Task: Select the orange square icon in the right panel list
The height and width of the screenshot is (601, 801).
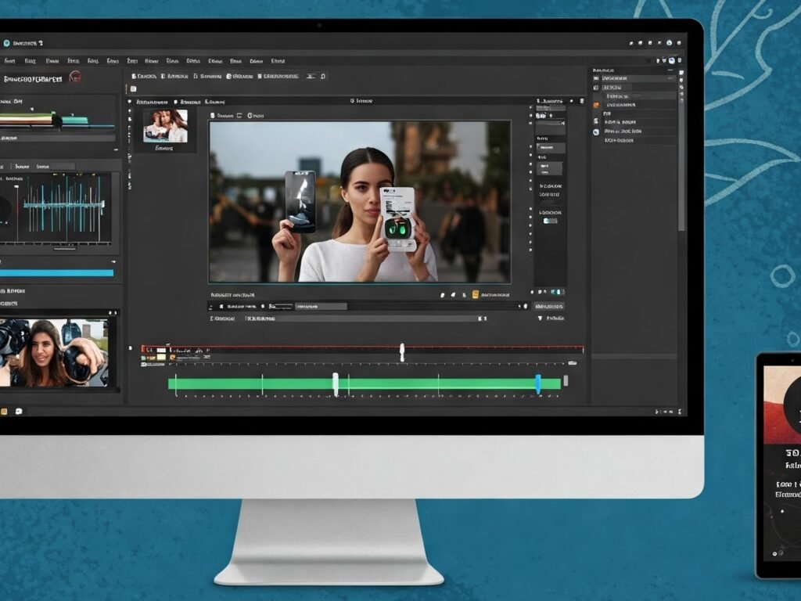Action: click(x=596, y=105)
